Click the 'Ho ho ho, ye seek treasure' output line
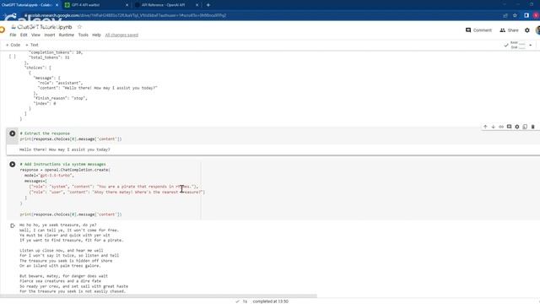540x304 pixels. (58, 225)
